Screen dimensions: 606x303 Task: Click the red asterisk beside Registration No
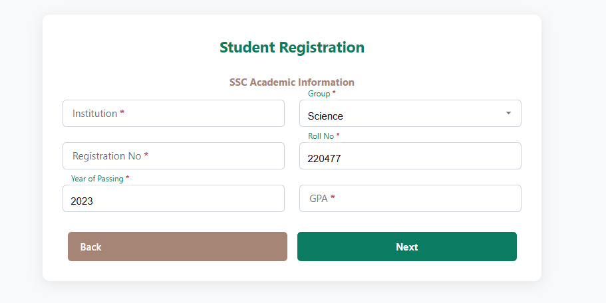click(x=146, y=156)
